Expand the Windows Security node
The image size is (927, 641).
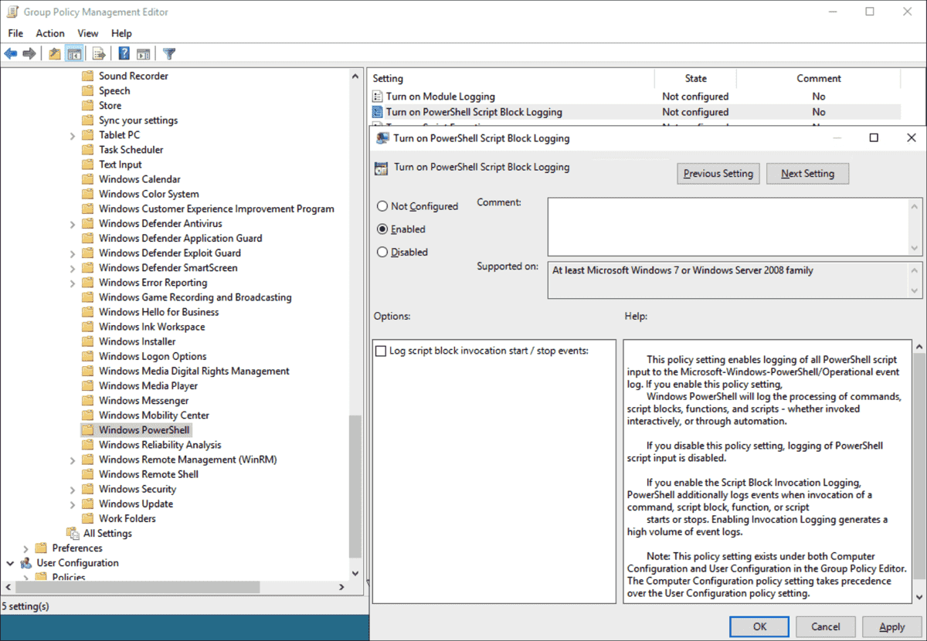tap(72, 488)
